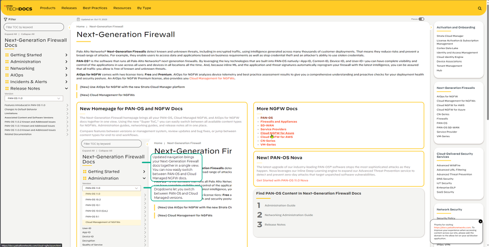Open CN-Series in More NGFW Docs
Screen dimensions: 489x247
(x=268, y=141)
